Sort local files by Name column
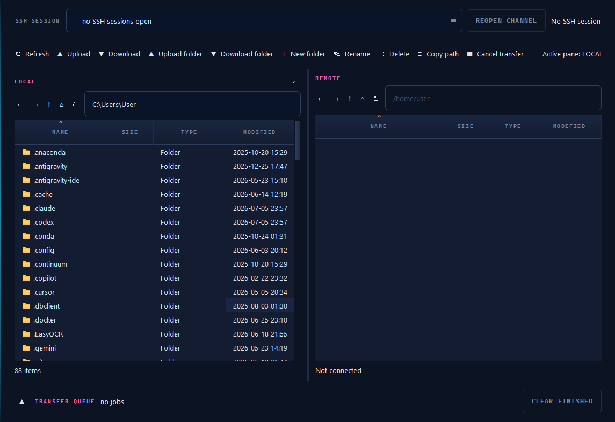This screenshot has height=422, width=615. [x=60, y=132]
